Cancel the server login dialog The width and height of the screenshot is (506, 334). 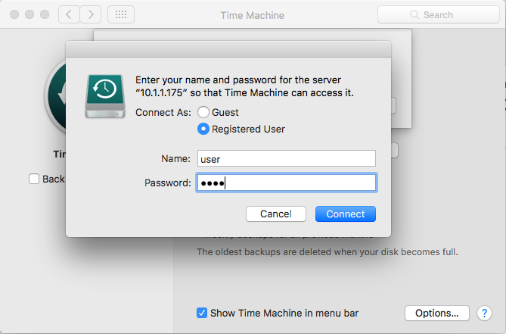[x=276, y=214]
